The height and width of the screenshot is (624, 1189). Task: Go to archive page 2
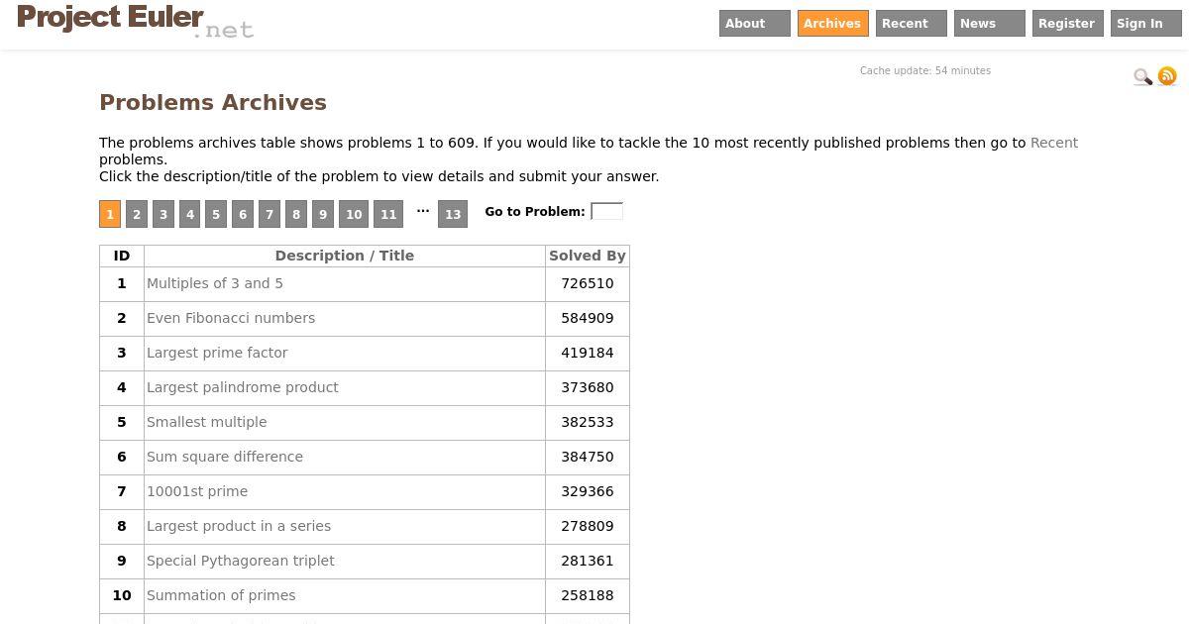(x=137, y=214)
